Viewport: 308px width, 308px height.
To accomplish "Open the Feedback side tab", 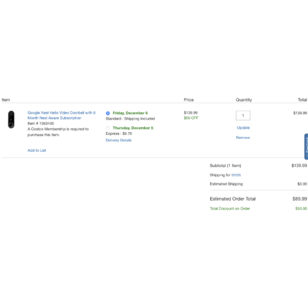I will point(306,146).
